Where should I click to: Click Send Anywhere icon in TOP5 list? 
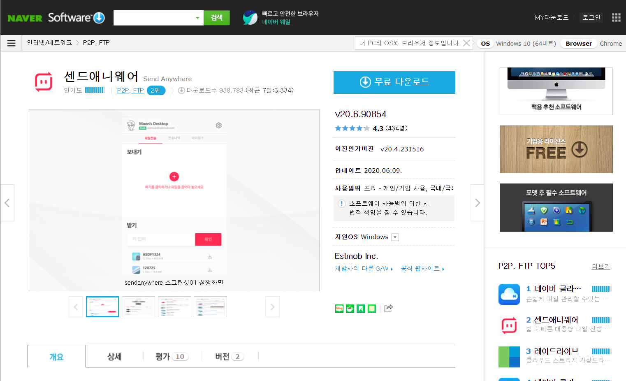tap(509, 325)
